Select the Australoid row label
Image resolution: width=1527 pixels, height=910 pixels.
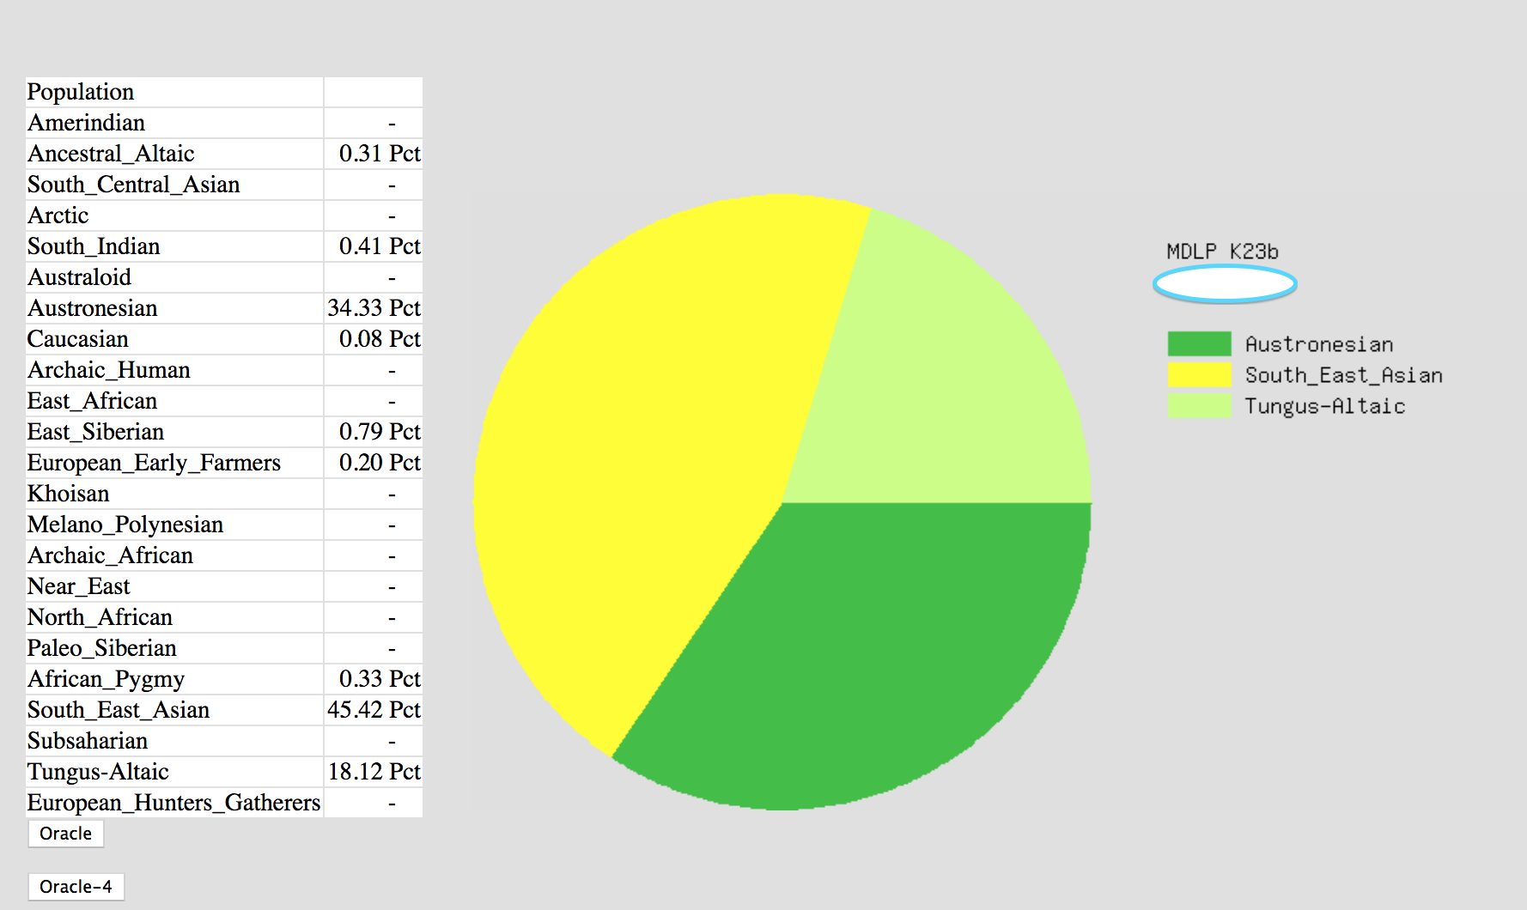[79, 277]
